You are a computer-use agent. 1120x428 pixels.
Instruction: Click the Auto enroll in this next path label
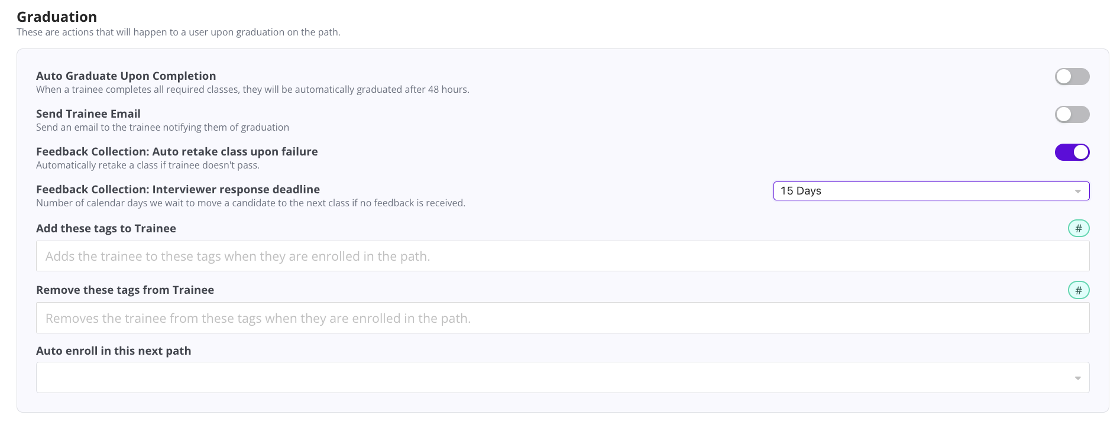pos(114,351)
